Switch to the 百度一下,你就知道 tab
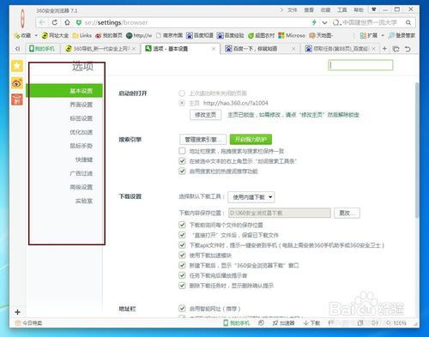 click(x=259, y=49)
